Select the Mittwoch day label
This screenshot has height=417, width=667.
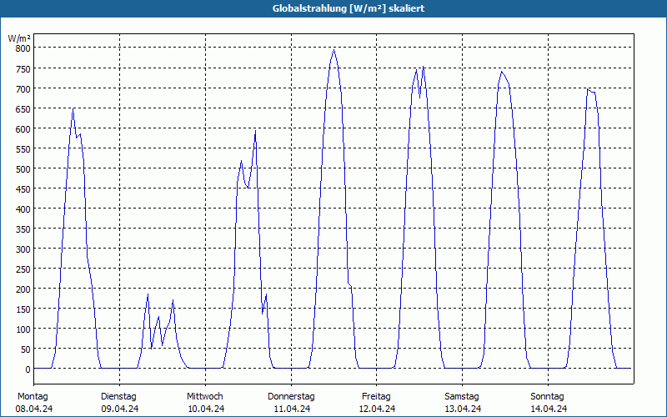click(204, 396)
